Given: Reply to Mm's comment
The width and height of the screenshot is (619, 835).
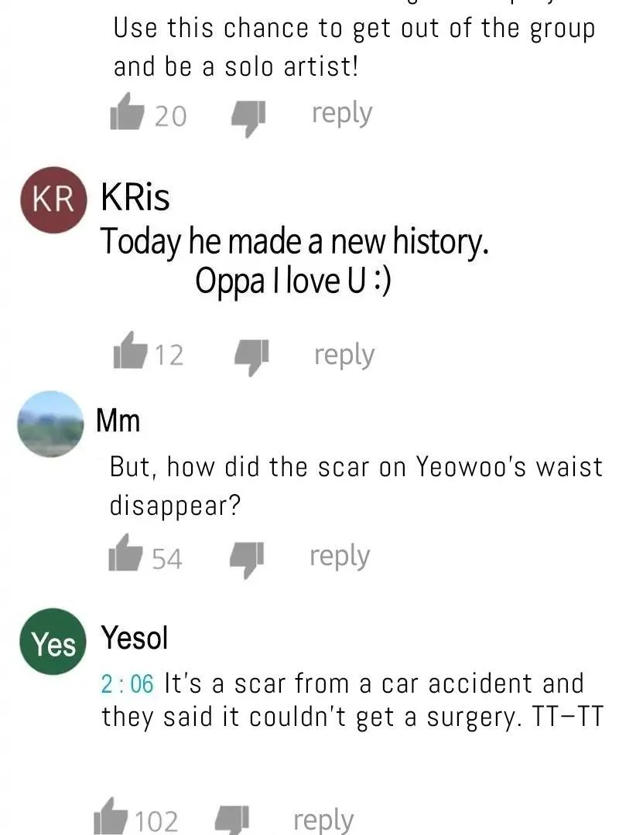Looking at the screenshot, I should click(x=340, y=557).
